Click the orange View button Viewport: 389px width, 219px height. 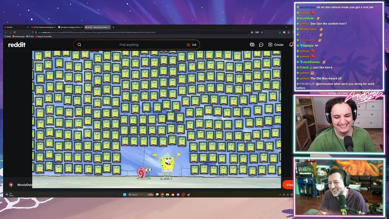(288, 185)
